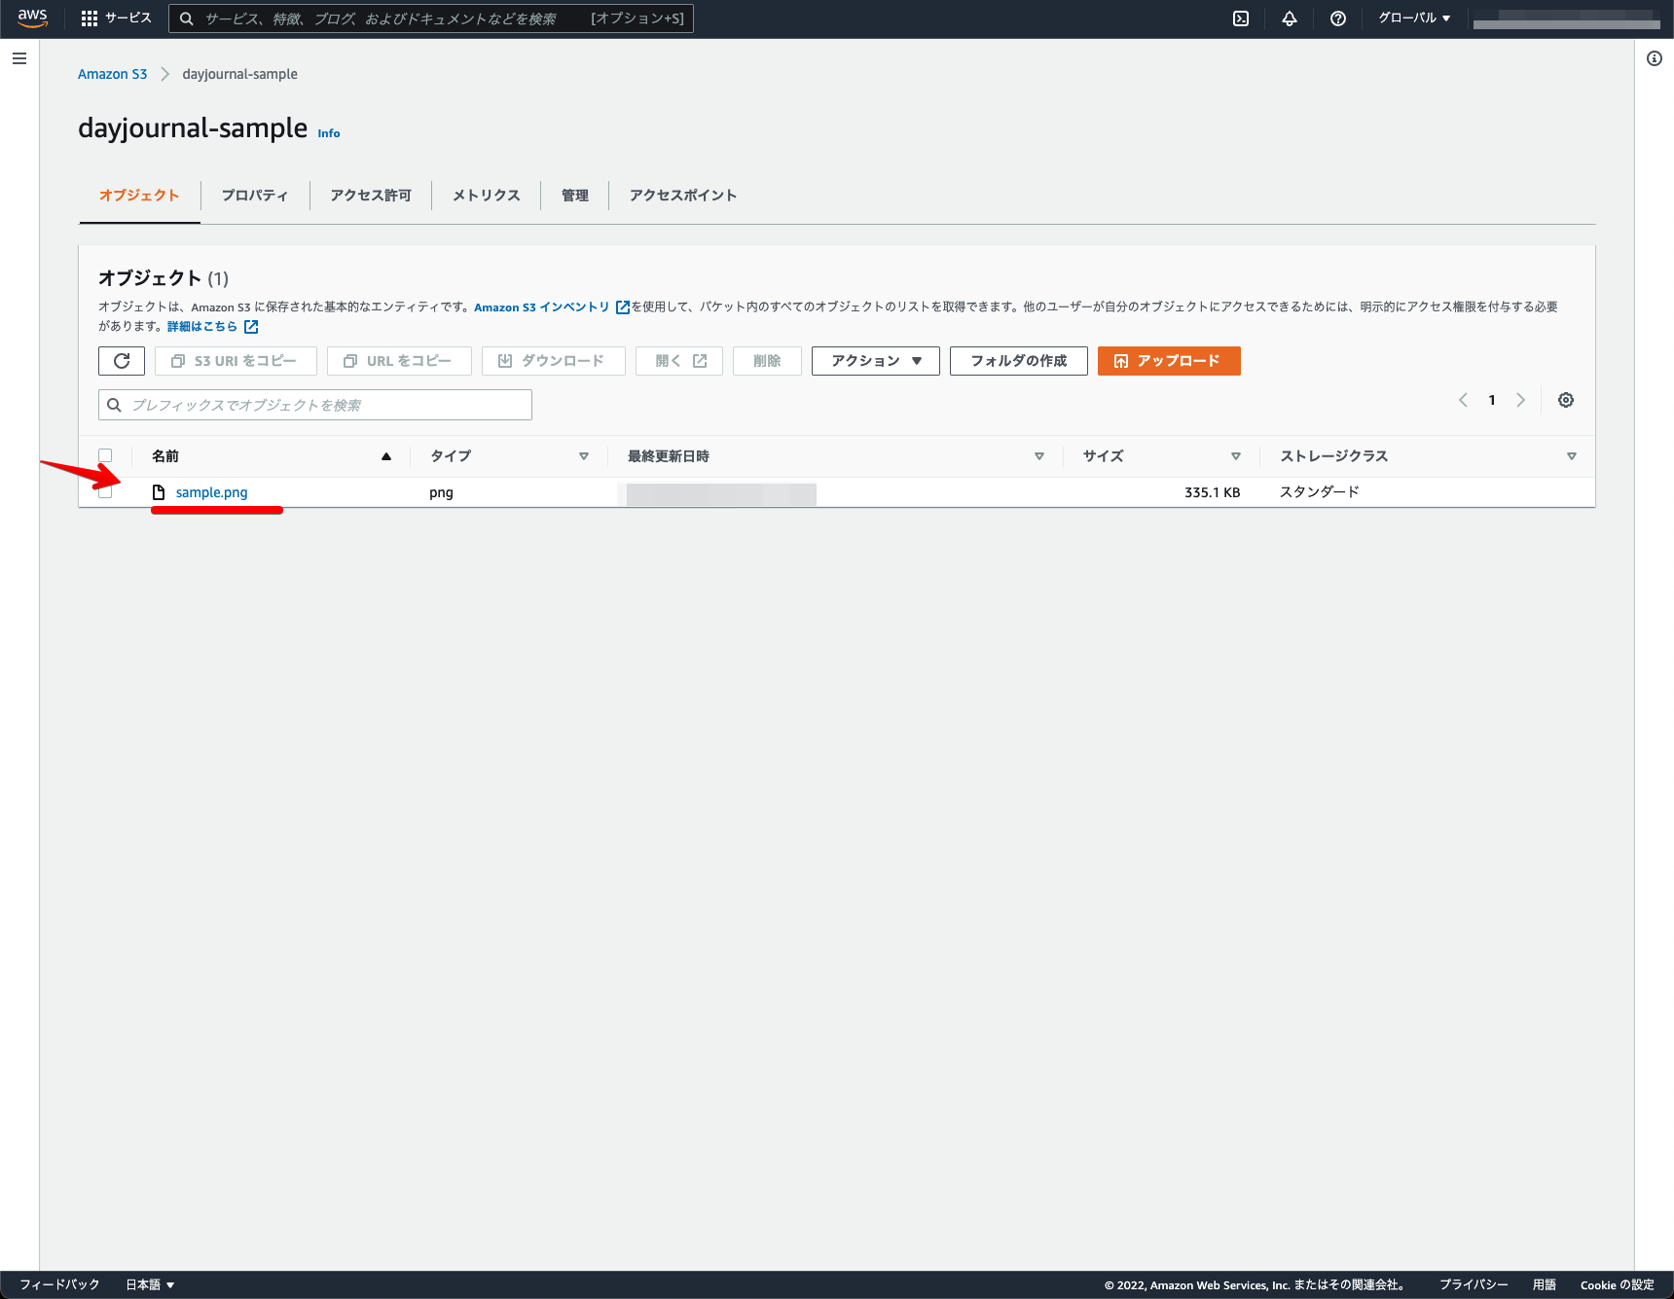Switch to the アクセス許可 tab
1674x1299 pixels.
pyautogui.click(x=371, y=196)
